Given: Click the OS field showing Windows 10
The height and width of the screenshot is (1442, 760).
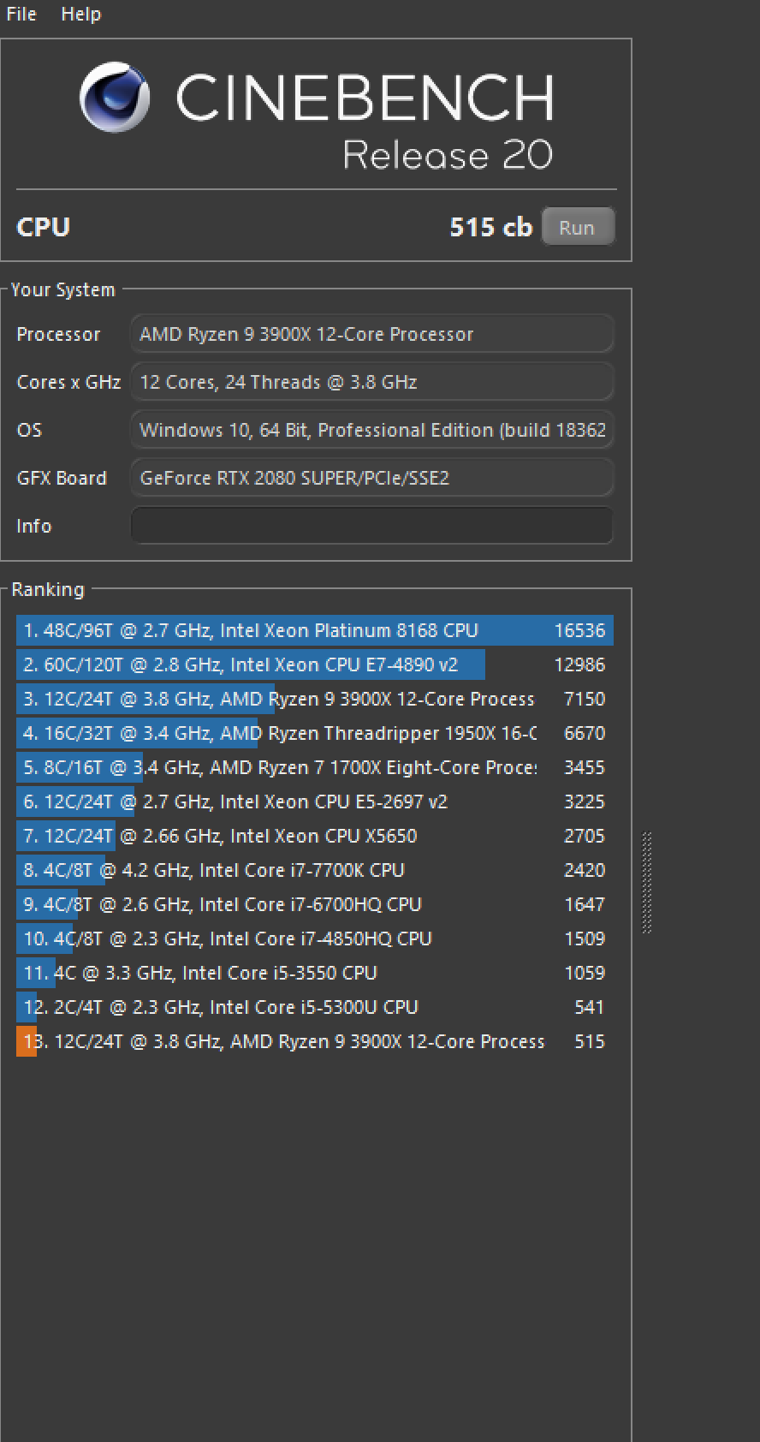Looking at the screenshot, I should click(371, 429).
